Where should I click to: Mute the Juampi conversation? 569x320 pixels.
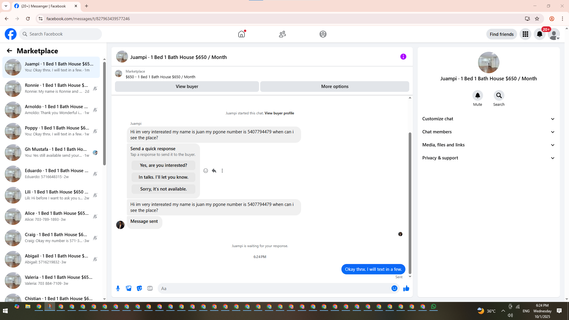[478, 95]
